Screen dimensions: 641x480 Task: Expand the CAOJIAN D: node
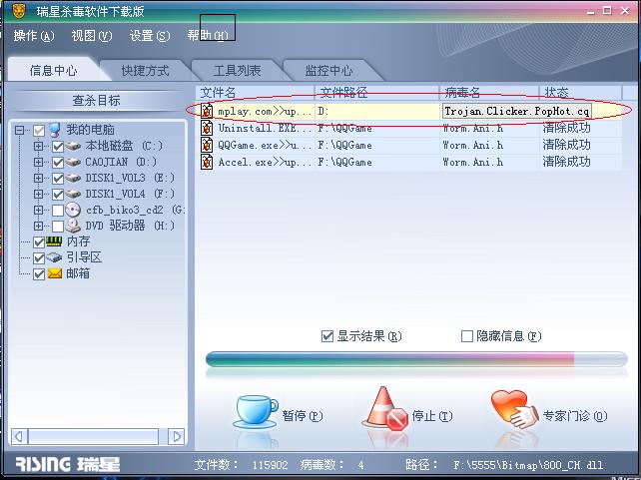click(x=38, y=163)
